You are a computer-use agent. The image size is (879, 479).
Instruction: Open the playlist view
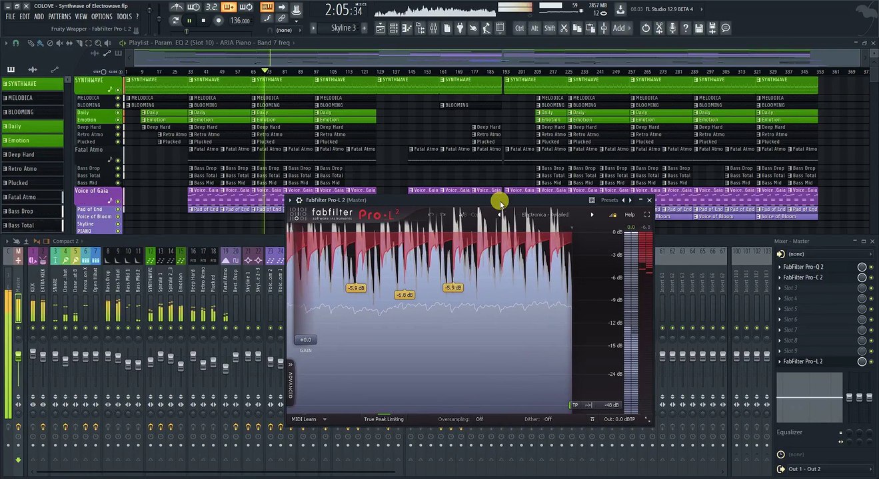(381, 28)
